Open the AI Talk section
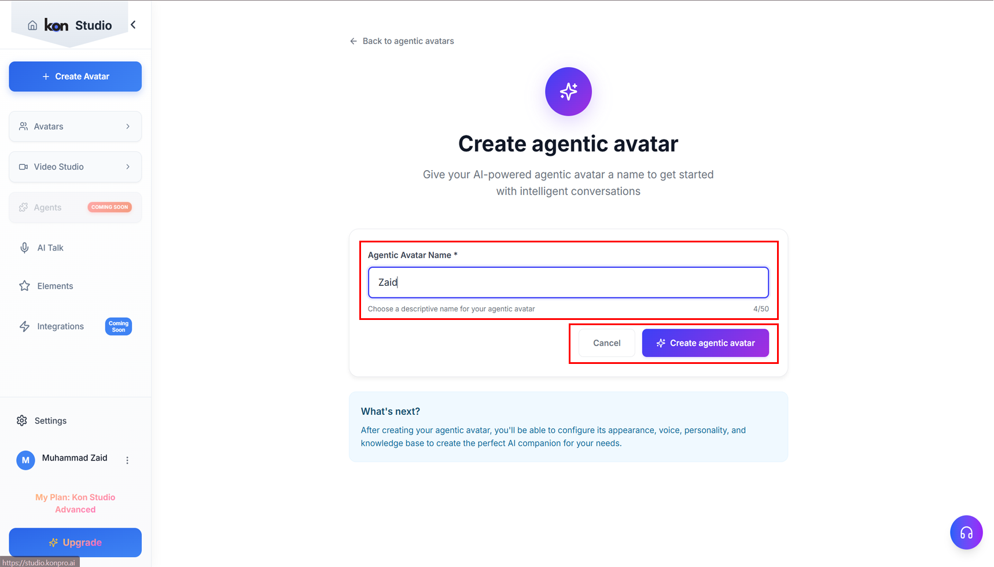994x567 pixels. pyautogui.click(x=50, y=248)
